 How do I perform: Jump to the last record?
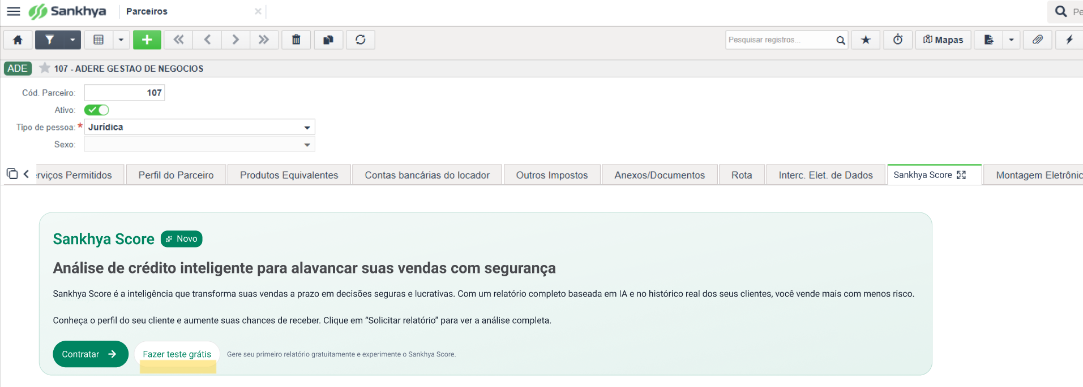tap(264, 40)
